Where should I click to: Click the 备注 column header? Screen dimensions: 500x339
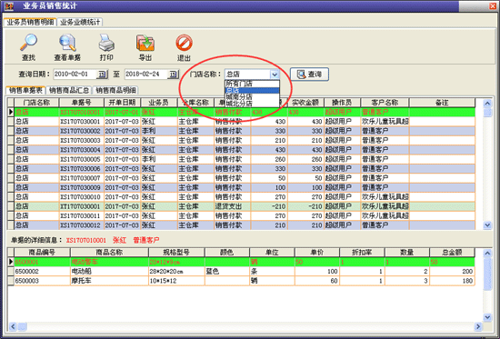pos(442,103)
